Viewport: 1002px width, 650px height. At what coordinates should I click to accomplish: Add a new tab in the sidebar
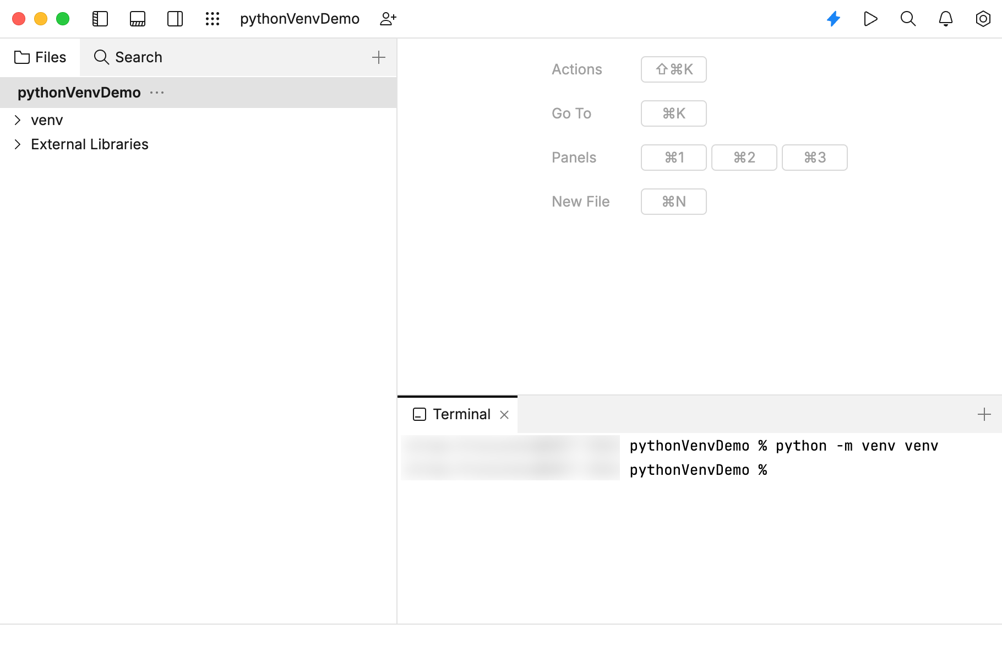tap(379, 57)
